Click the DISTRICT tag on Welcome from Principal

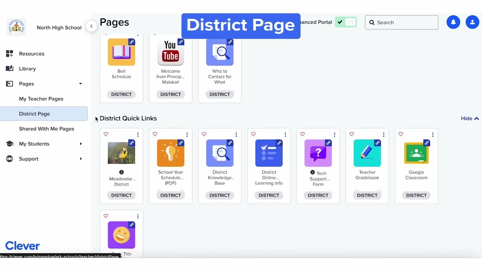pos(171,94)
